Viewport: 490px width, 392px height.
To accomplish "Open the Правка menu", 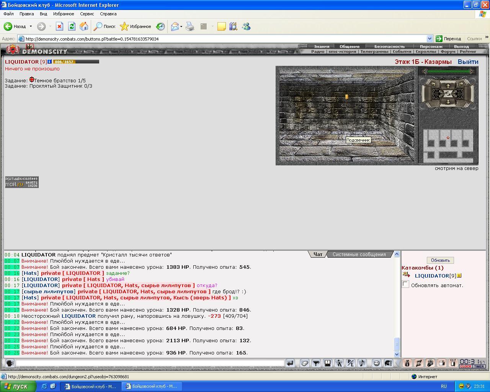I will pos(26,14).
